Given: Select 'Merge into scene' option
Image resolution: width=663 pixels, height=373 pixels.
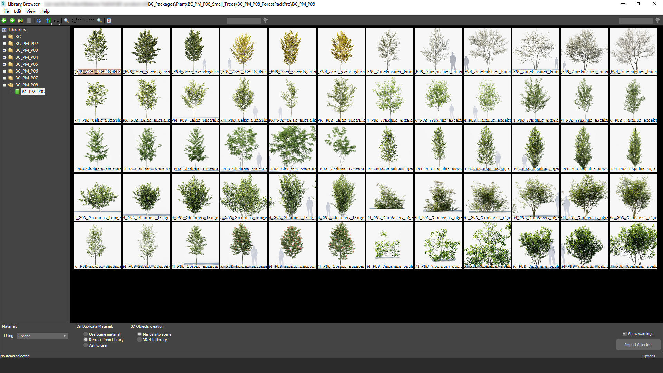Looking at the screenshot, I should coord(154,334).
